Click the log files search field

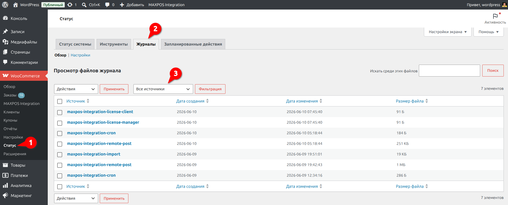point(449,71)
